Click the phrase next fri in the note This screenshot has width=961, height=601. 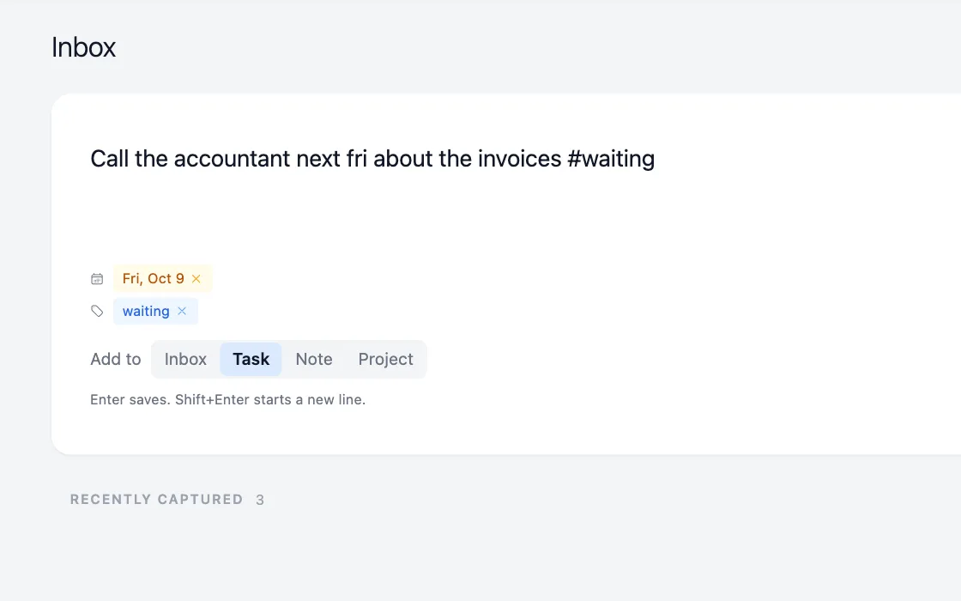pos(331,159)
